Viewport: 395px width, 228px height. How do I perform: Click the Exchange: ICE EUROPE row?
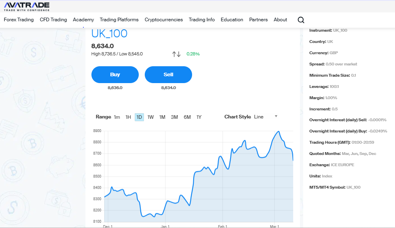pos(332,165)
